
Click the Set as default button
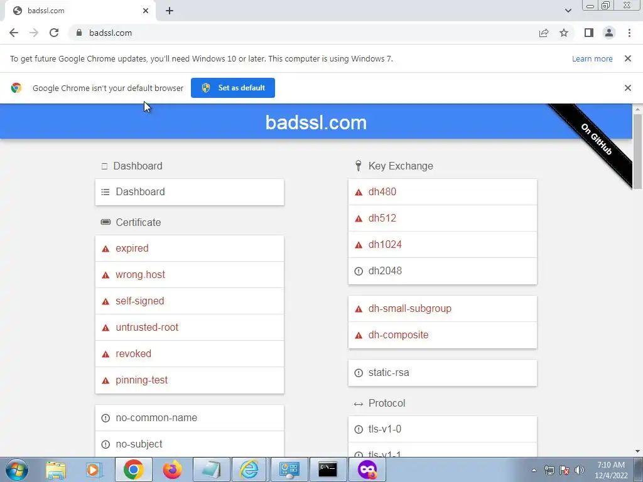[x=233, y=88]
